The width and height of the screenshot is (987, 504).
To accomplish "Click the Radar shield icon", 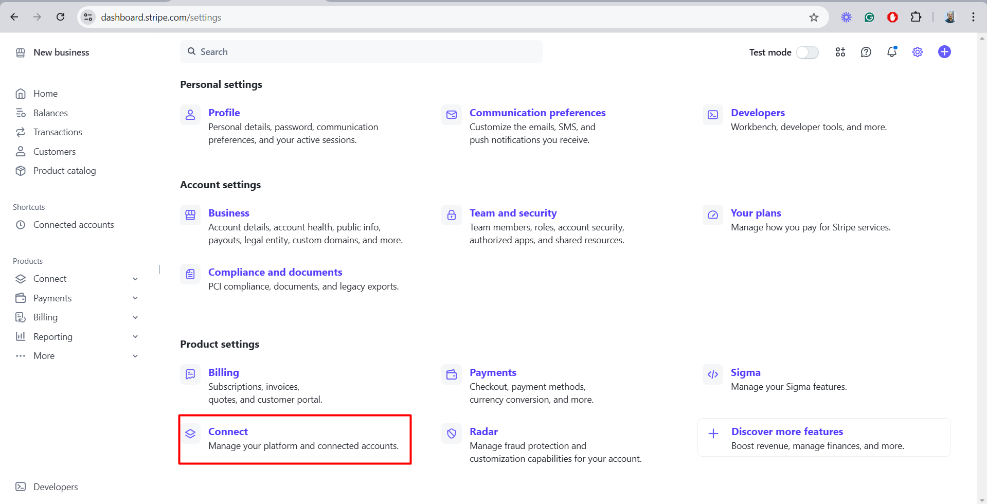I will (452, 434).
